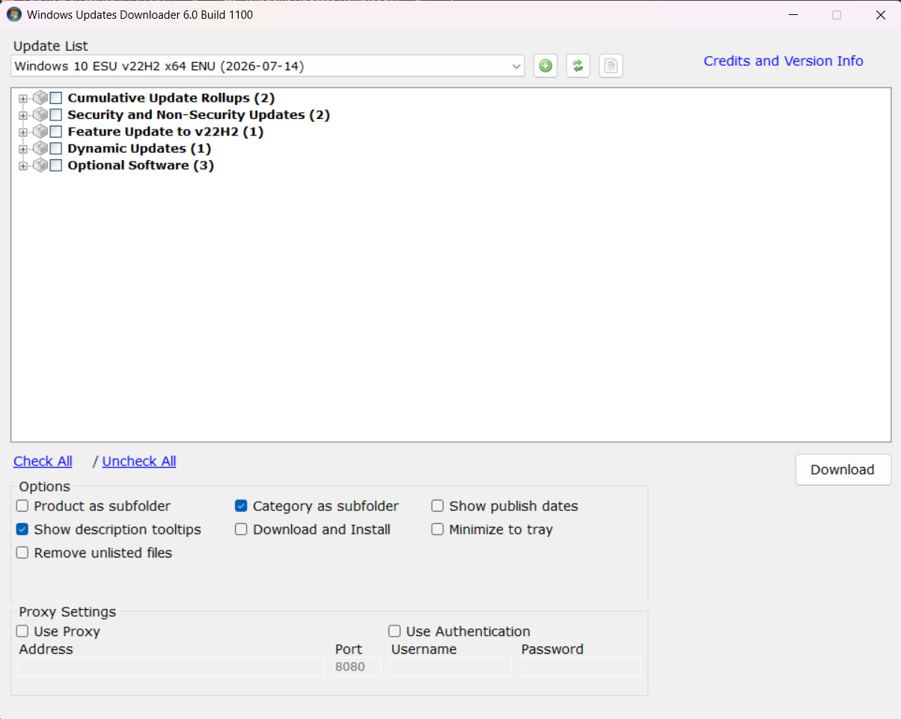Expand the Optional Software node
Screen dimensions: 901x719
pos(23,166)
